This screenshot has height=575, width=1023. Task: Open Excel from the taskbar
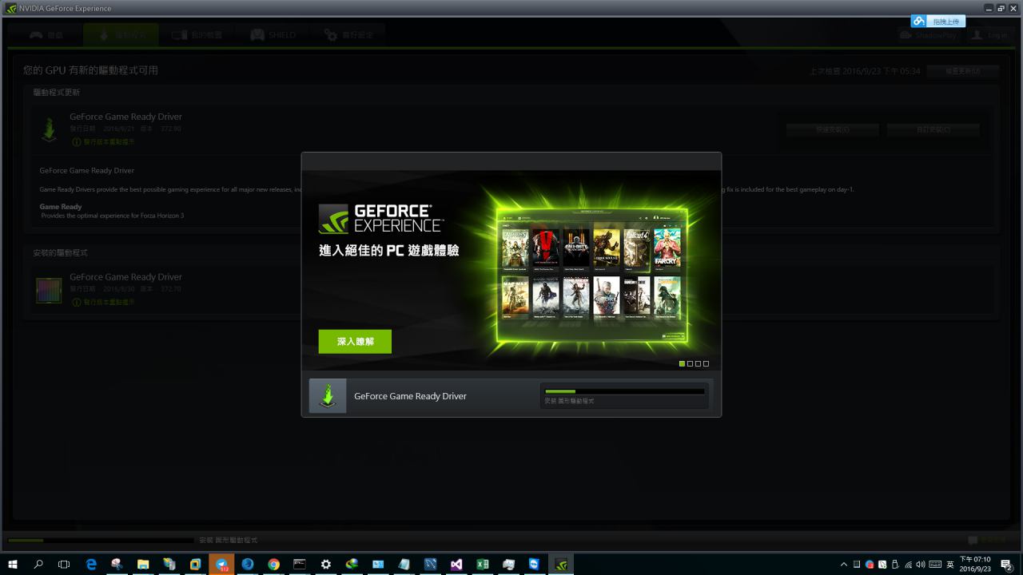pyautogui.click(x=483, y=565)
